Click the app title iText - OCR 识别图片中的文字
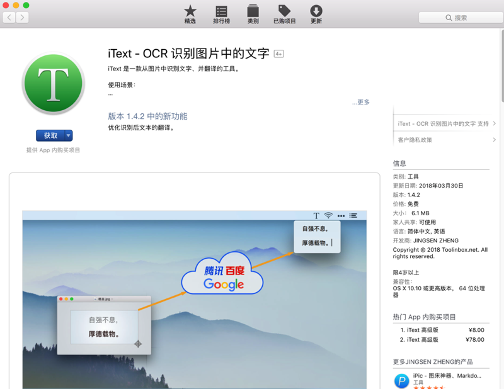This screenshot has height=389, width=504. 188,54
